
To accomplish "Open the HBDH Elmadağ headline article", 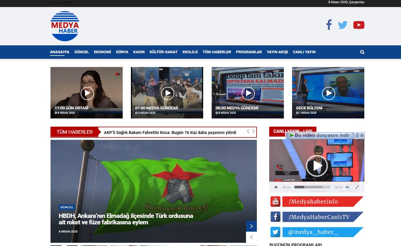I will pyautogui.click(x=126, y=219).
